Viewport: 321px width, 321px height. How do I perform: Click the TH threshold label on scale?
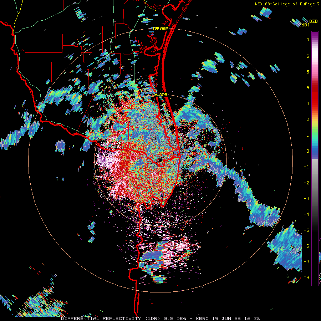tap(306, 277)
